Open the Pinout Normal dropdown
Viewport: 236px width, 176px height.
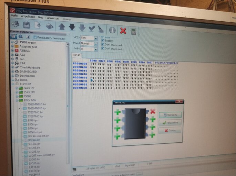pyautogui.click(x=95, y=44)
